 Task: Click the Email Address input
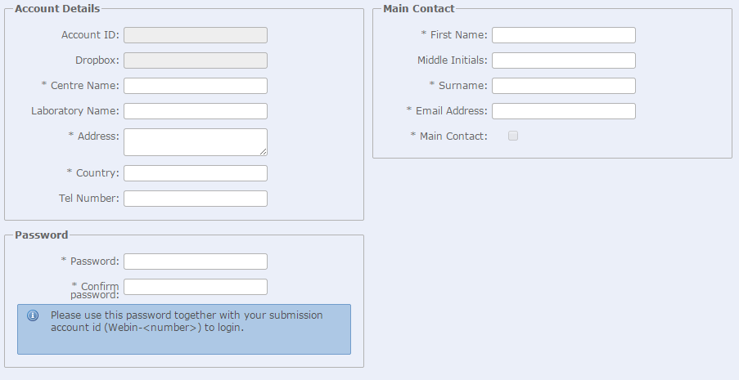pyautogui.click(x=564, y=111)
